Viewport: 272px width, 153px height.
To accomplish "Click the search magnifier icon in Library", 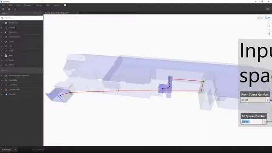I will pyautogui.click(x=2, y=18).
